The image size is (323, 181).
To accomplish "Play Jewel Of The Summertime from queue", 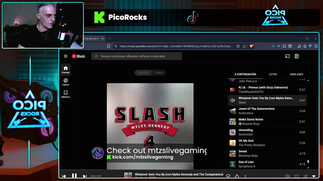I will pyautogui.click(x=267, y=111).
